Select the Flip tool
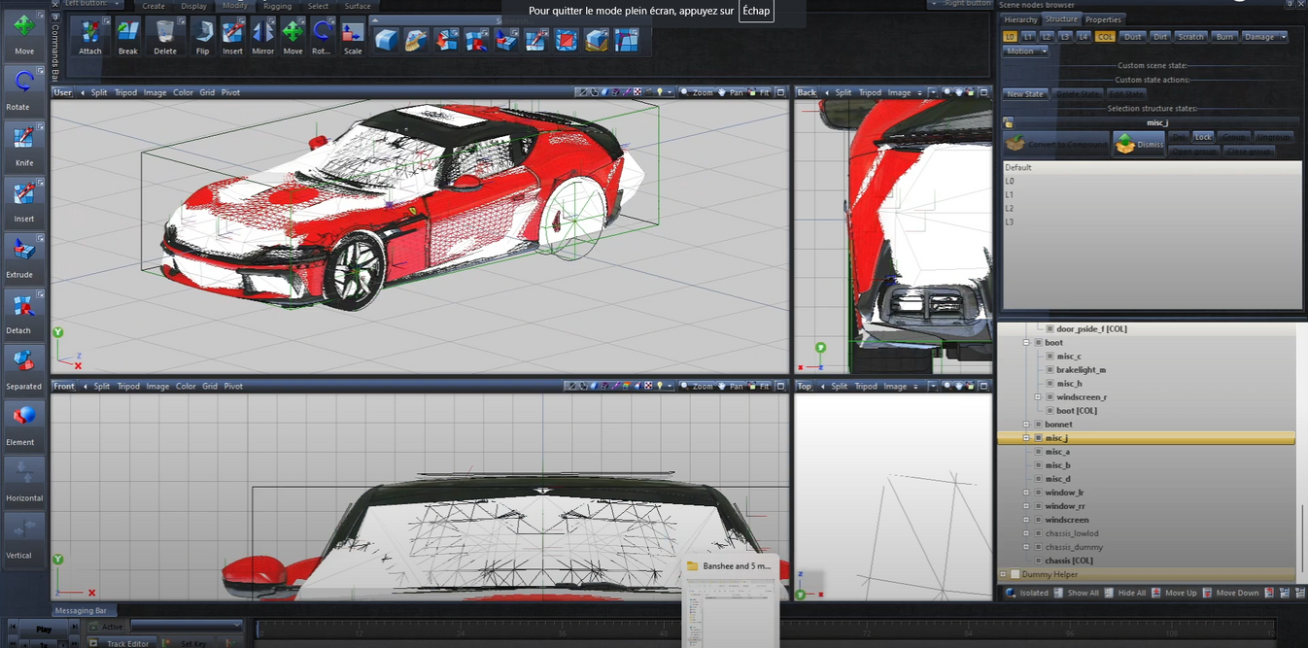1308x648 pixels. (202, 39)
